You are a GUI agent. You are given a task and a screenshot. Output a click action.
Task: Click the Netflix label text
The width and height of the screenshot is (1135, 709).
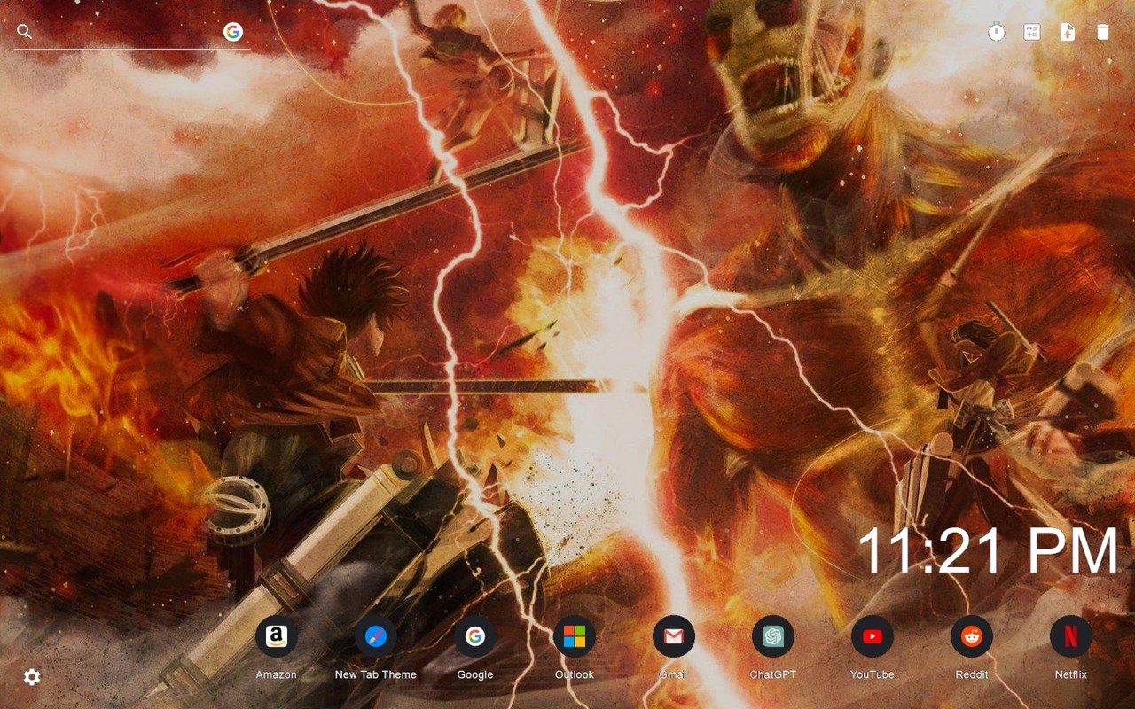pos(1071,674)
